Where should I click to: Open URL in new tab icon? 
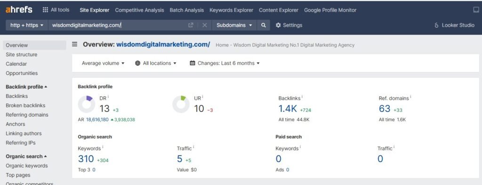(191, 25)
